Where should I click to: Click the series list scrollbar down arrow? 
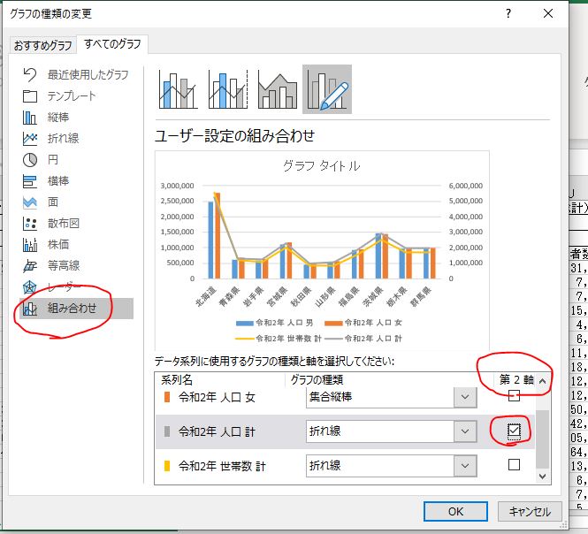point(543,476)
